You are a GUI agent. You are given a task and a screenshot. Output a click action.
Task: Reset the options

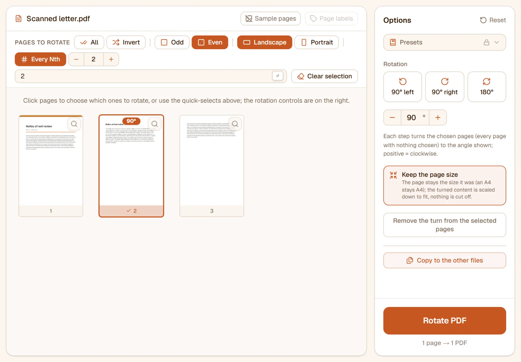click(493, 20)
